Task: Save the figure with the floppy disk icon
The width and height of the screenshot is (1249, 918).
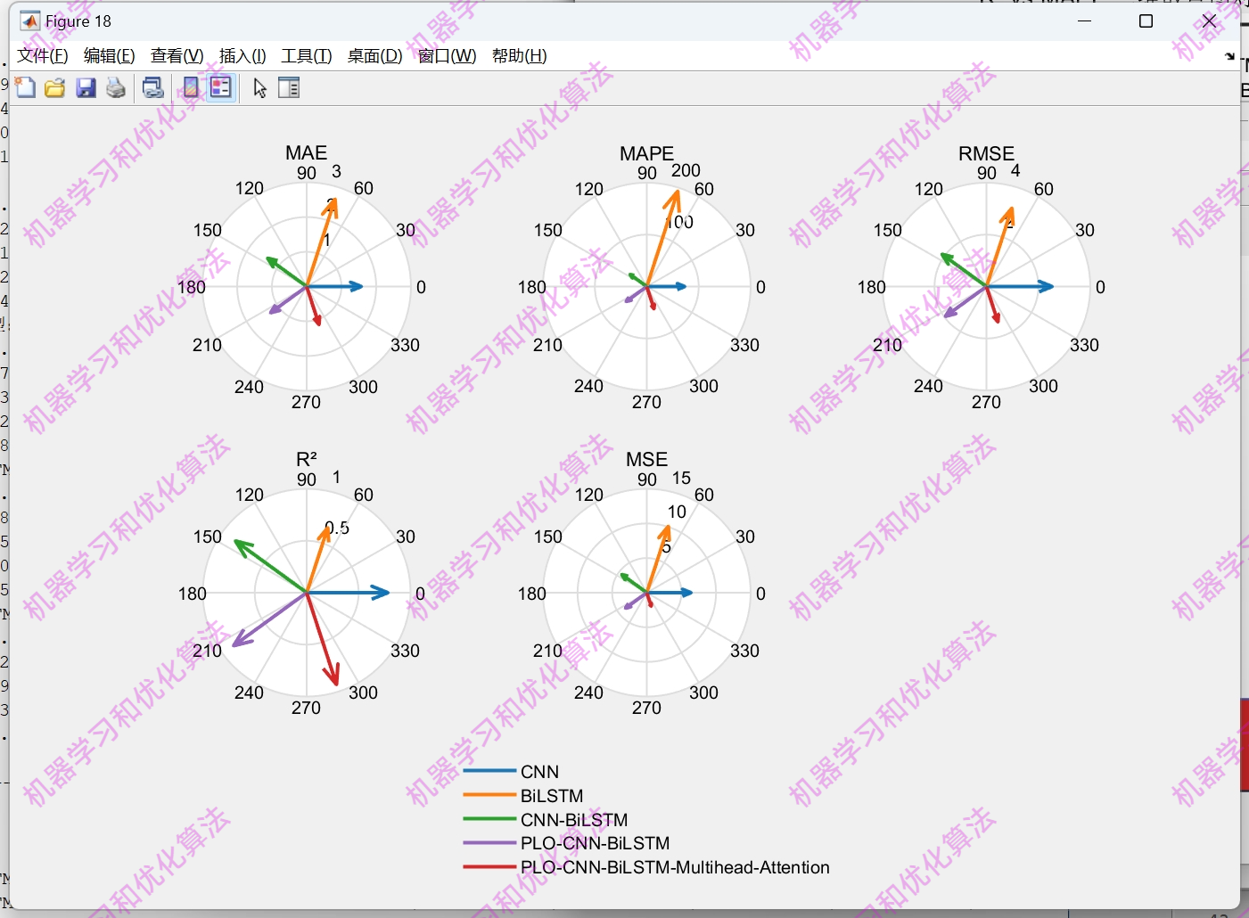Action: pos(86,87)
